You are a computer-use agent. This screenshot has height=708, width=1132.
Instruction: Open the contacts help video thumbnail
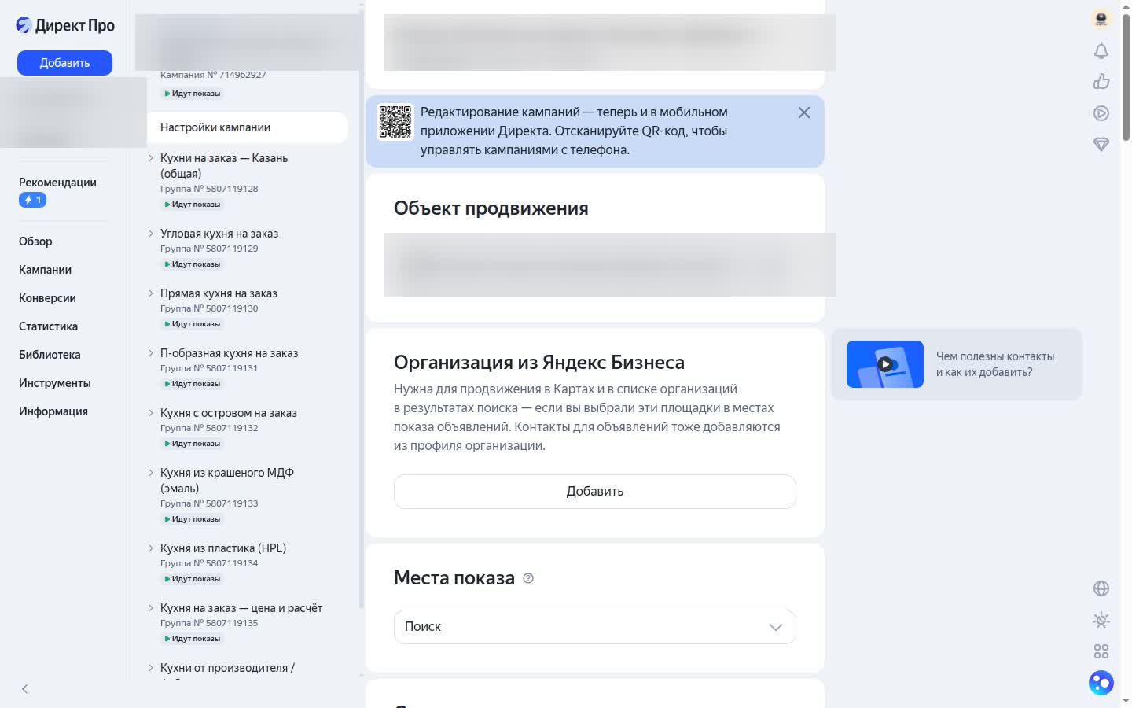click(885, 364)
